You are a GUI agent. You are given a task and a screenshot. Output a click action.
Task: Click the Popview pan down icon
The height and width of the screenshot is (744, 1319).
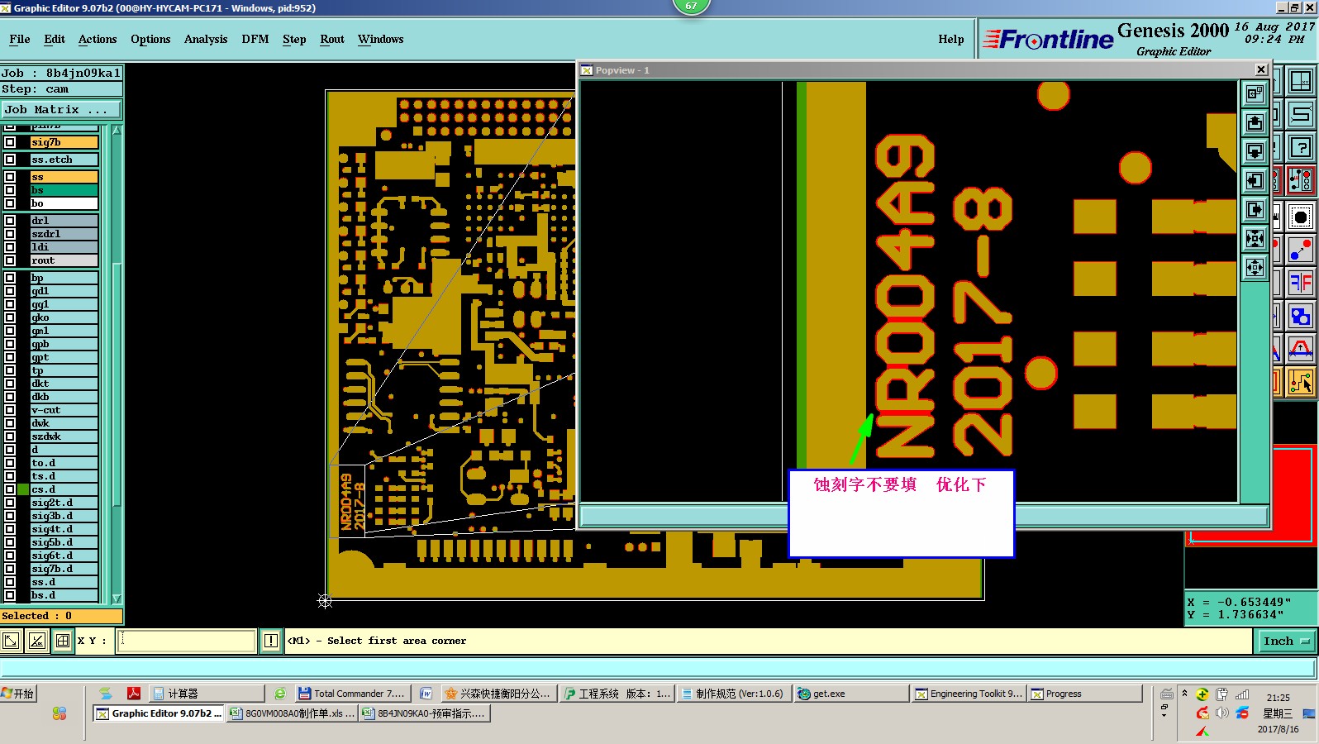click(1255, 152)
